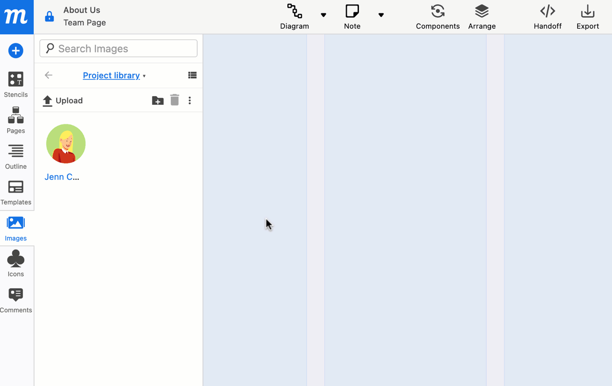Open the Icons panel

16,263
